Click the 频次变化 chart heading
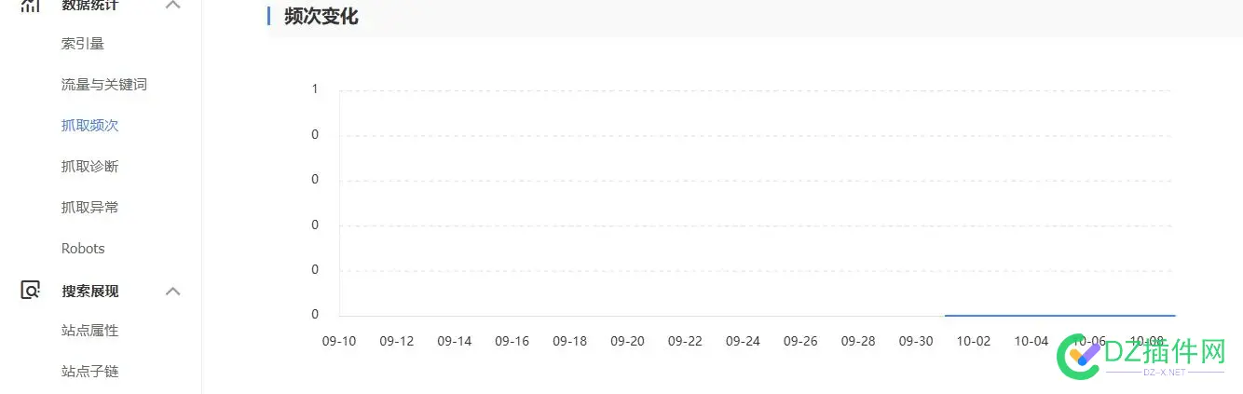This screenshot has height=394, width=1243. 321,16
